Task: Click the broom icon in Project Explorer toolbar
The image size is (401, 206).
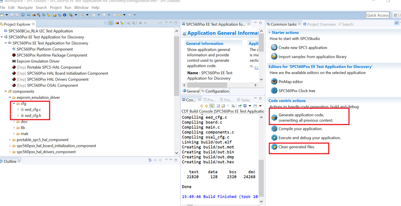Action: coord(122,23)
